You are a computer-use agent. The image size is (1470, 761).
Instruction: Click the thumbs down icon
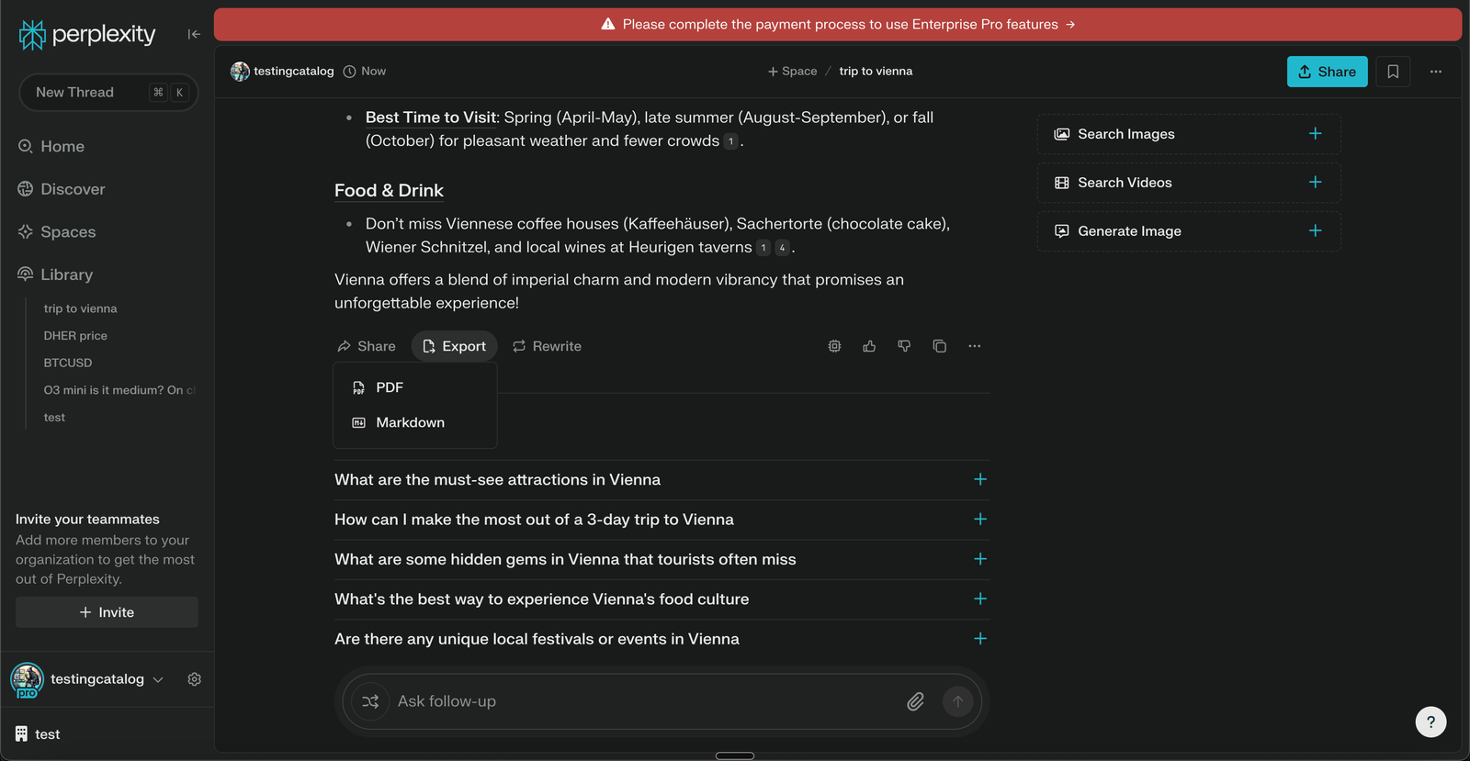tap(904, 346)
